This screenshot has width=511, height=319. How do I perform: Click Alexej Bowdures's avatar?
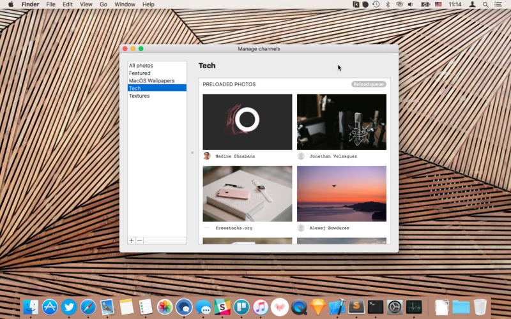(x=301, y=228)
